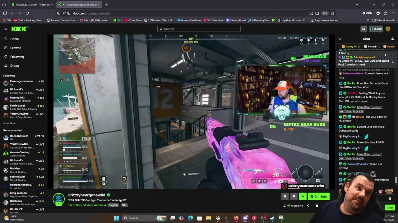Open picture-in-picture from address bar
The width and height of the screenshot is (398, 223).
311,13
